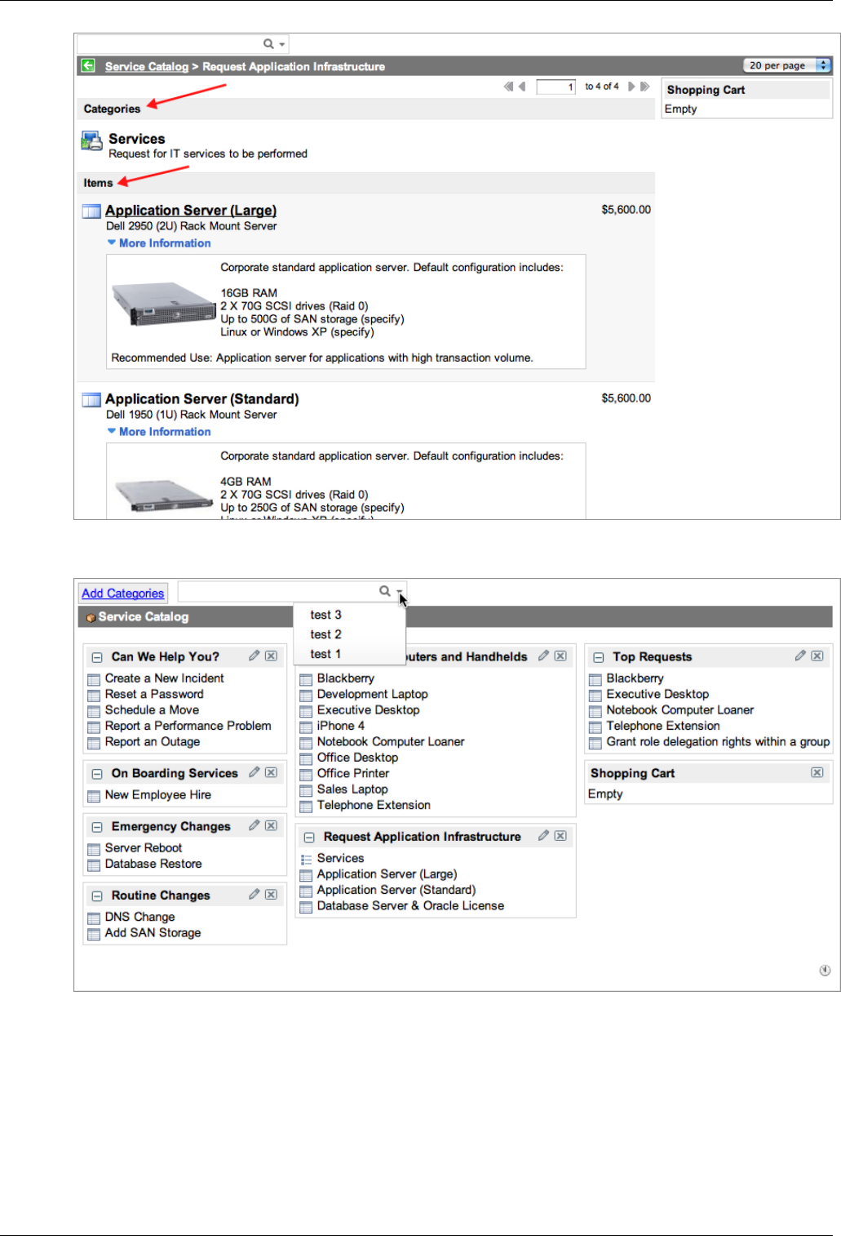Open Database Server & Oracle License item
Viewport: 841px width, 1236px height.
tap(410, 906)
